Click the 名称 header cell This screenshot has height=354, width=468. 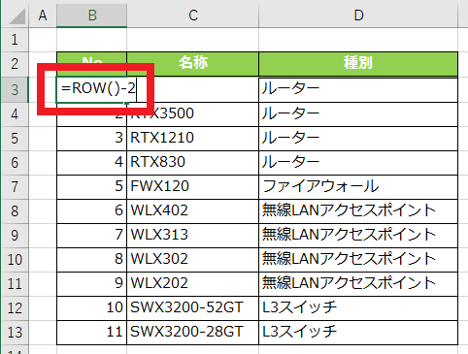point(193,64)
